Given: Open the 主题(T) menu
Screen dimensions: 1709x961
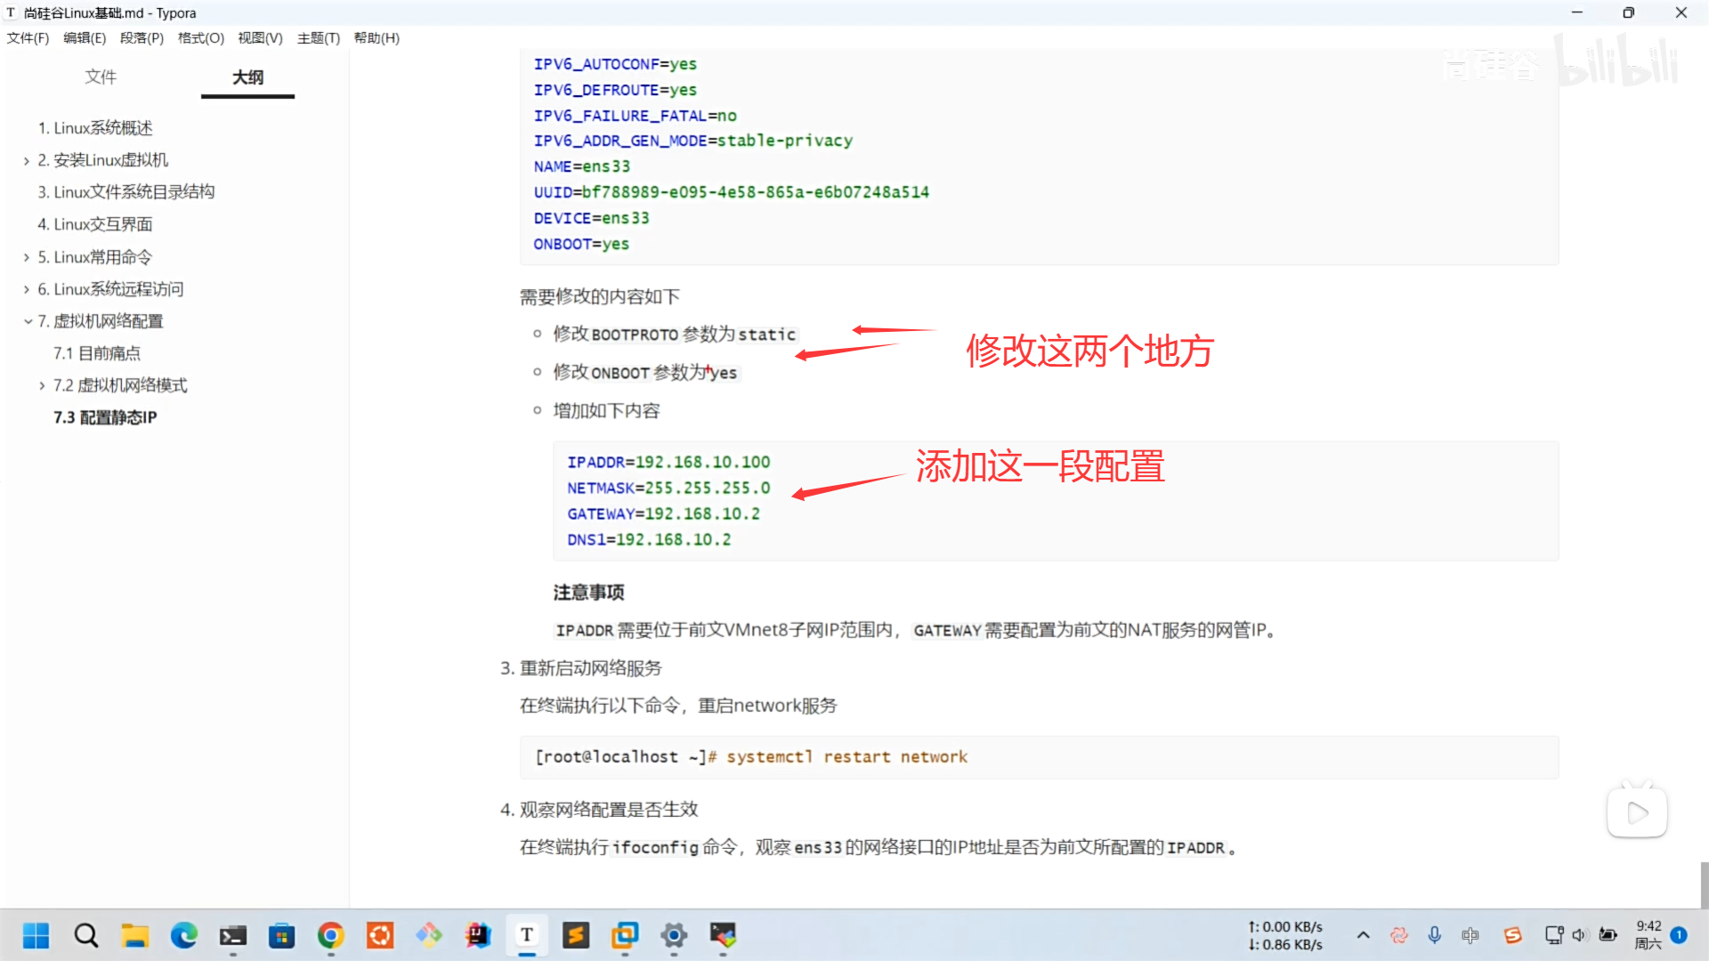Looking at the screenshot, I should pyautogui.click(x=318, y=38).
